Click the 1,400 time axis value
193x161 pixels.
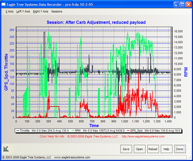168,121
